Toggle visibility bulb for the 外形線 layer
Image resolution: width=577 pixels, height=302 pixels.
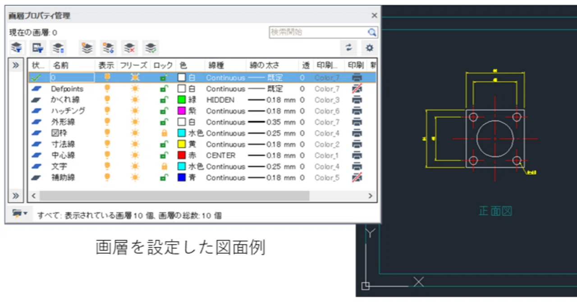(107, 122)
